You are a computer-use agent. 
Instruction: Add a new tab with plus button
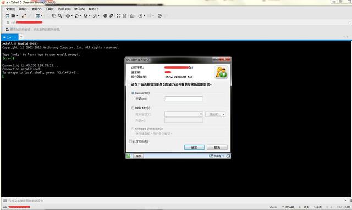(x=21, y=37)
